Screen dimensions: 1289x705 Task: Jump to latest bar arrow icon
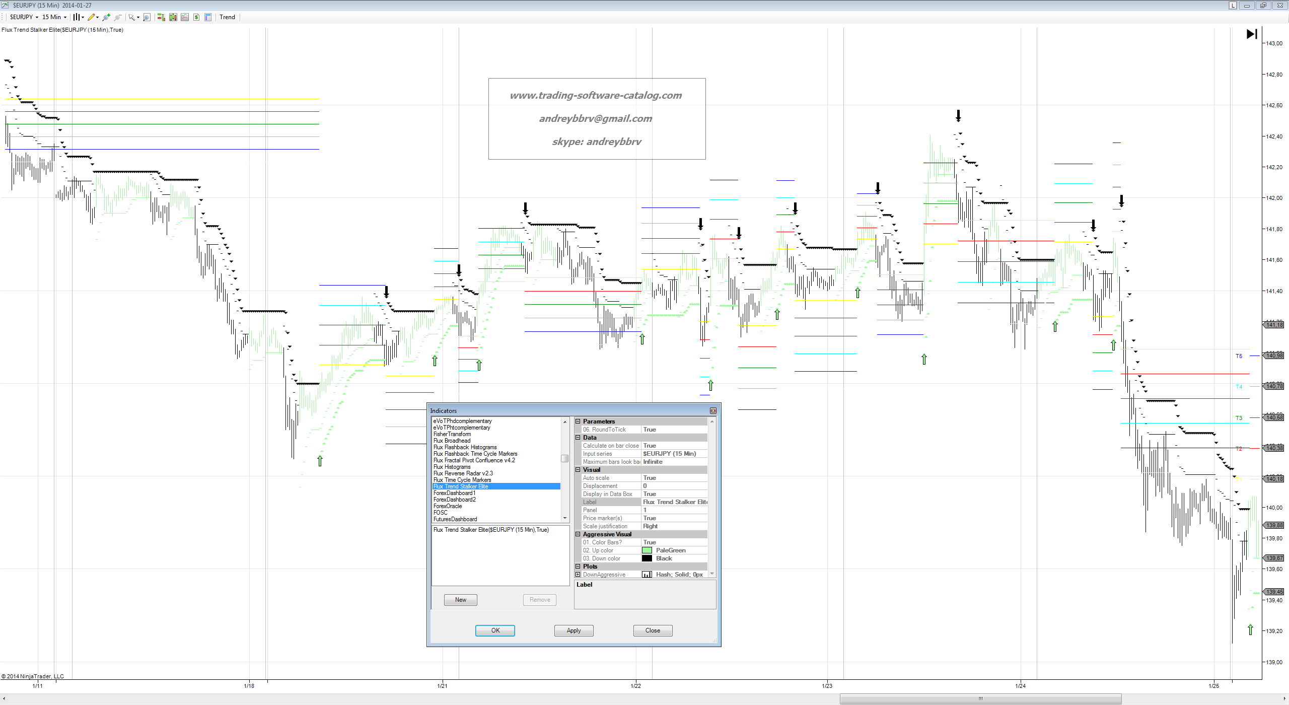coord(1252,34)
